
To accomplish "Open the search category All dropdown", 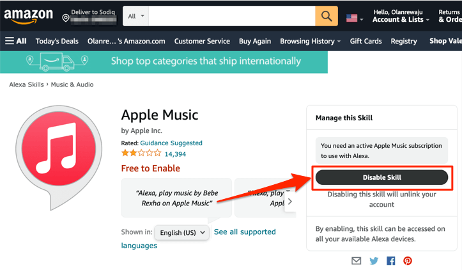I will (136, 16).
